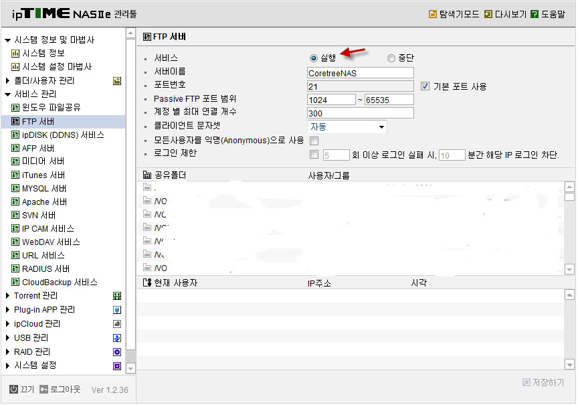
Task: Click the ipCloud 관리 cloud icon
Action: [x=117, y=324]
